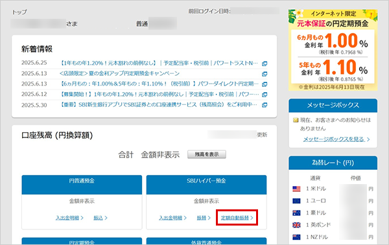
Task: Click the 1 英ポンド currency label
Action: coord(318,225)
